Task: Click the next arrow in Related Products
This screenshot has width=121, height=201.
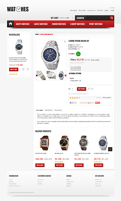Action: click(x=110, y=149)
